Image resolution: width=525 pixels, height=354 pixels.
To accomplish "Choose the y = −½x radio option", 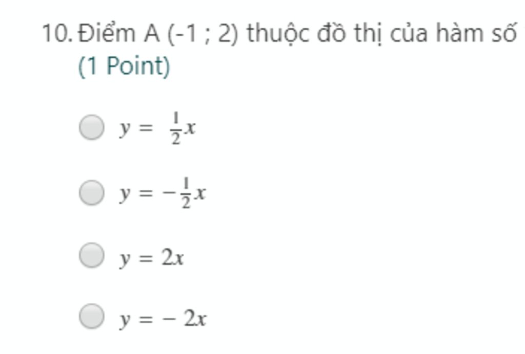I will pos(92,193).
